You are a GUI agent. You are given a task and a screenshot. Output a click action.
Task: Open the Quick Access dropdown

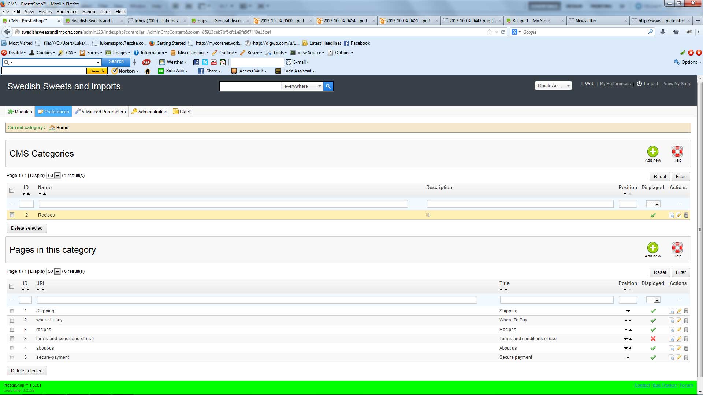pyautogui.click(x=553, y=86)
